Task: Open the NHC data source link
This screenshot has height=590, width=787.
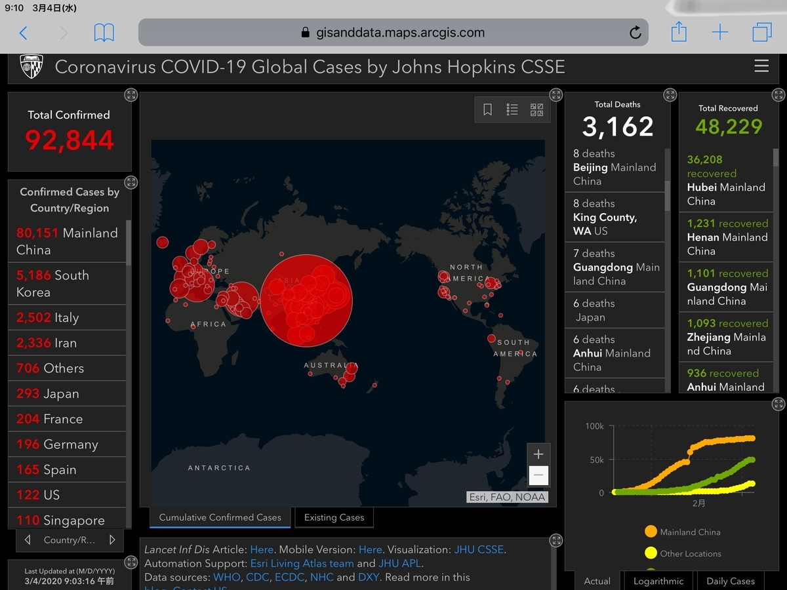Action: [x=321, y=578]
